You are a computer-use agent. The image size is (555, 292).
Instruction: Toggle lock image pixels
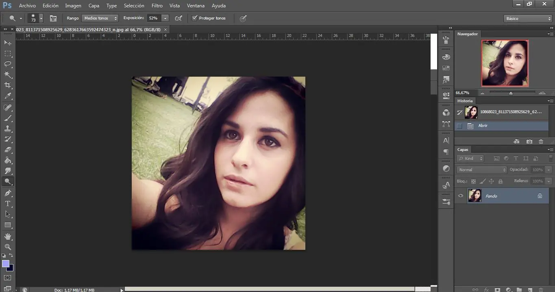[483, 181]
